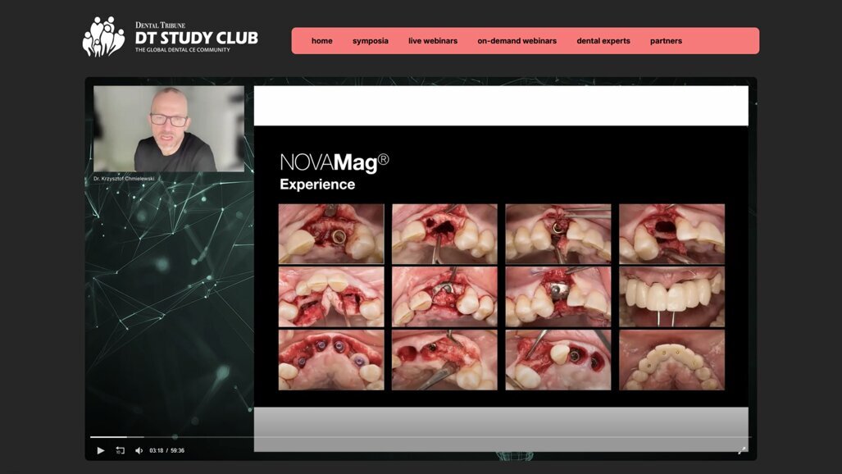Click the Dr. Krzysztof Chmielewski name label
This screenshot has height=474, width=842.
pos(124,179)
